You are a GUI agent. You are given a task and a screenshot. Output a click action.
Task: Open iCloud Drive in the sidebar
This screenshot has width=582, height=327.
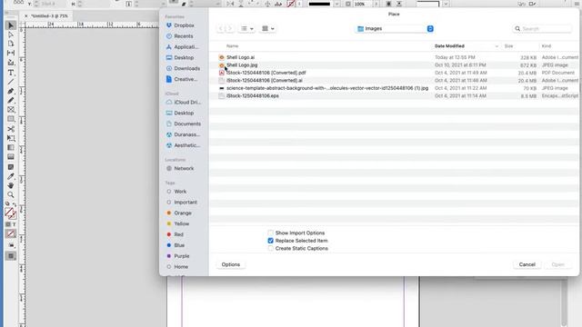pos(184,103)
